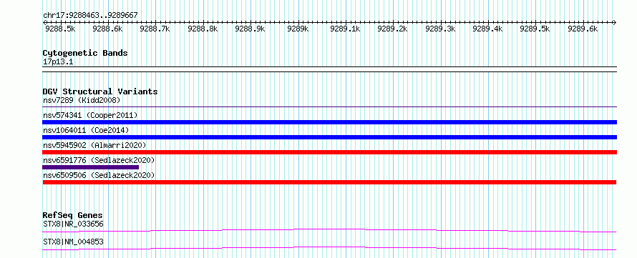
Task: Click the left arrow of the ruler
Action: pos(44,22)
